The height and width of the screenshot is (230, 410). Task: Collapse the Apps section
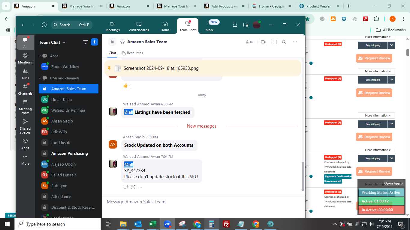pos(40,56)
